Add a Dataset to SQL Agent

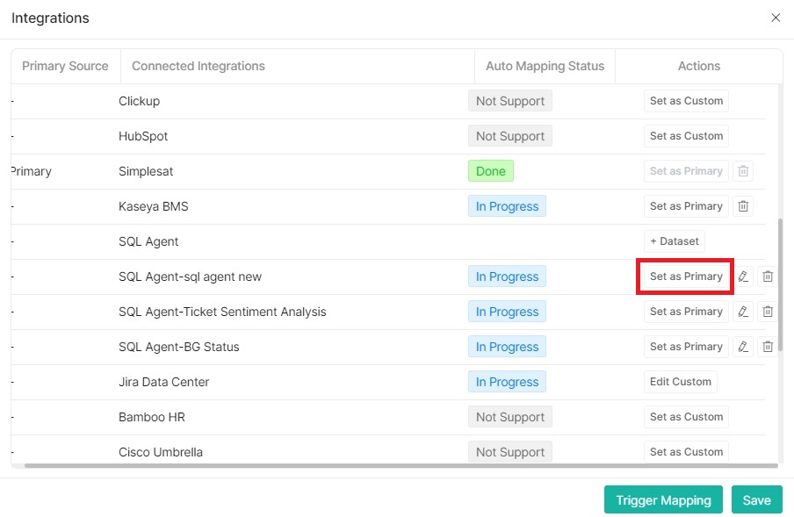674,241
